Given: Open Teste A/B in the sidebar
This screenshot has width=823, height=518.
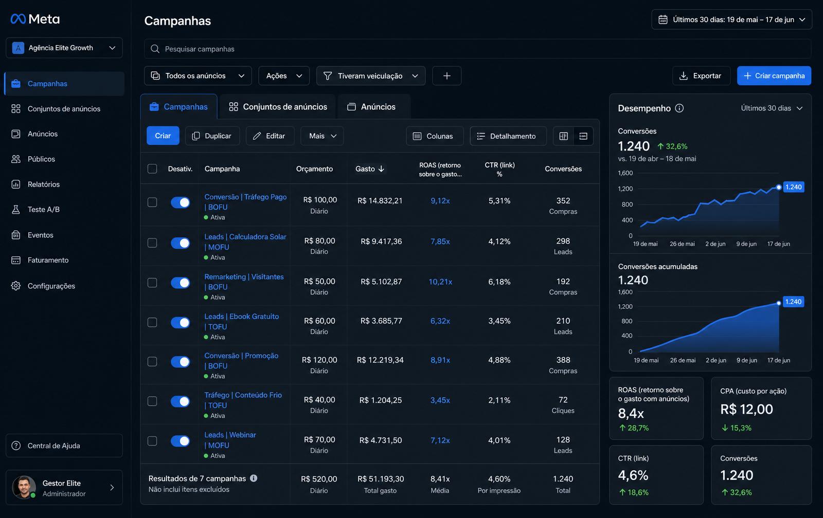Looking at the screenshot, I should 64,209.
